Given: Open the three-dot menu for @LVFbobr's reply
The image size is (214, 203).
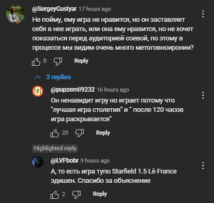Looking at the screenshot, I should 203,166.
